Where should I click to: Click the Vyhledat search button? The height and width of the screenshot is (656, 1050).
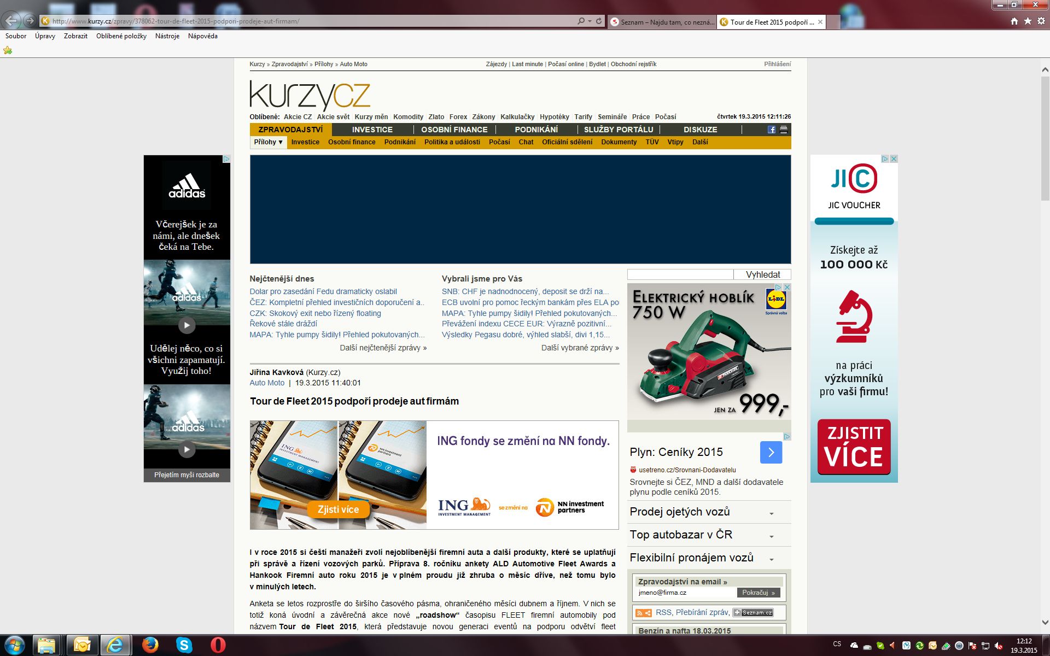pyautogui.click(x=762, y=274)
